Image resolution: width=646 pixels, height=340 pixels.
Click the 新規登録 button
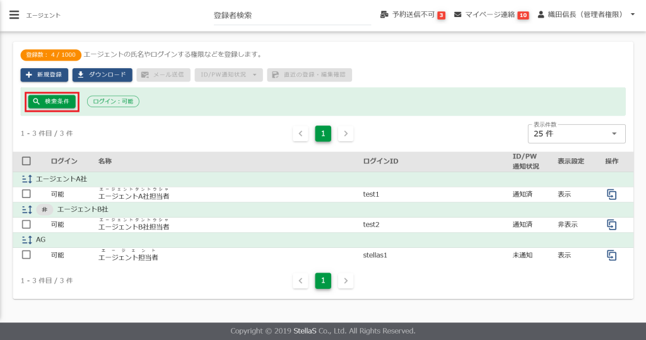tap(44, 75)
